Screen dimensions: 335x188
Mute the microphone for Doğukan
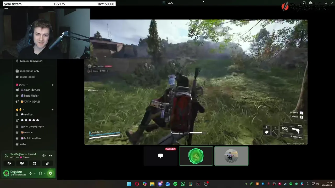point(31,173)
